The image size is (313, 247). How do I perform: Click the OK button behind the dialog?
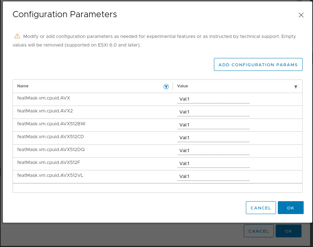[x=288, y=231]
